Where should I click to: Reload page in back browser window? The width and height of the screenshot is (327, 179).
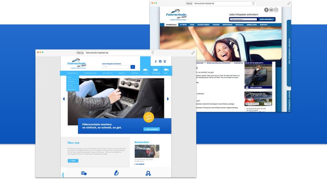[253, 4]
